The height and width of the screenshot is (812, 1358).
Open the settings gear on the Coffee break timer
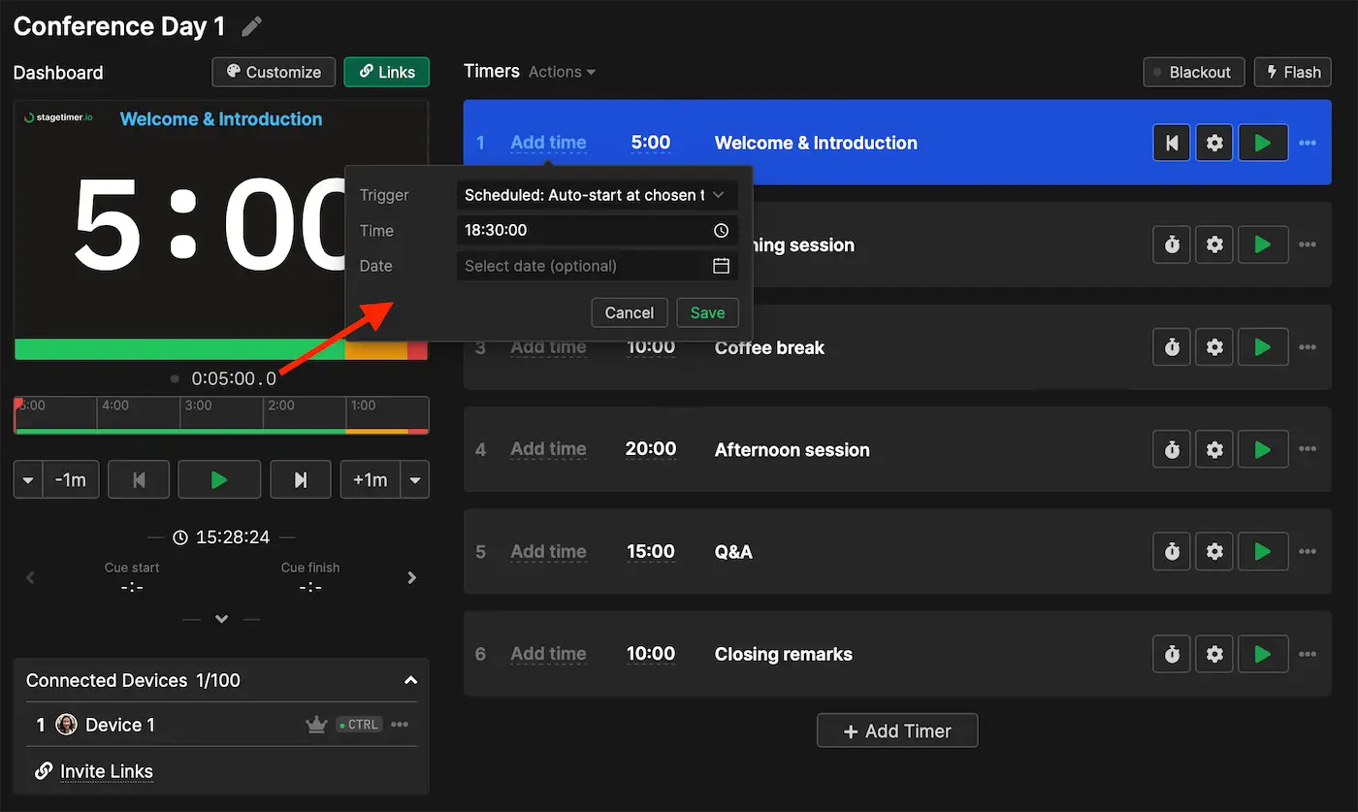[1213, 346]
